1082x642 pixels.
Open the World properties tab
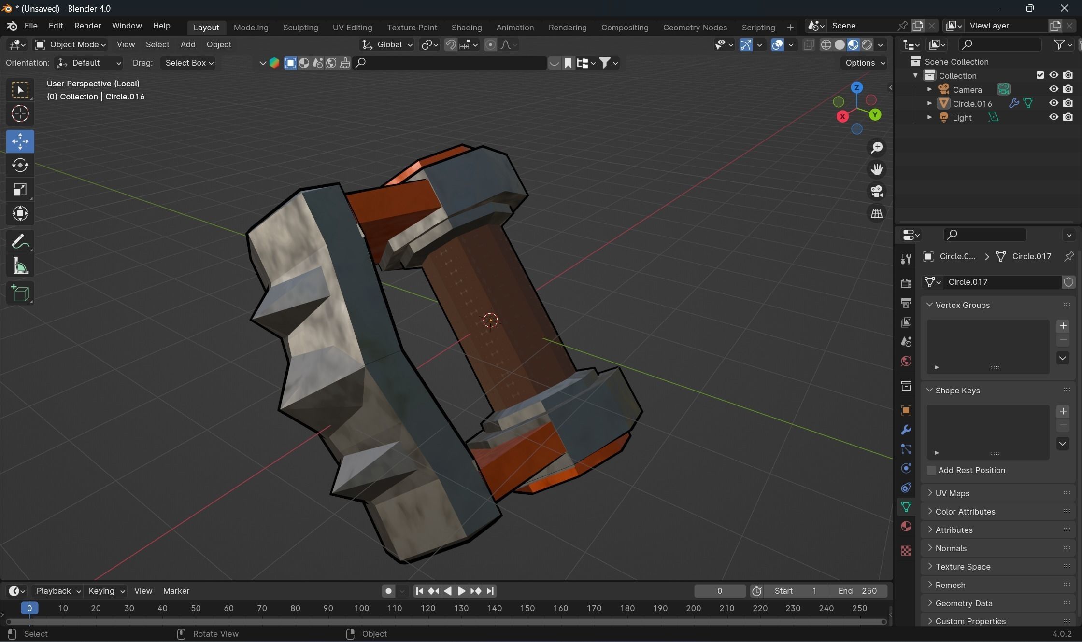906,361
